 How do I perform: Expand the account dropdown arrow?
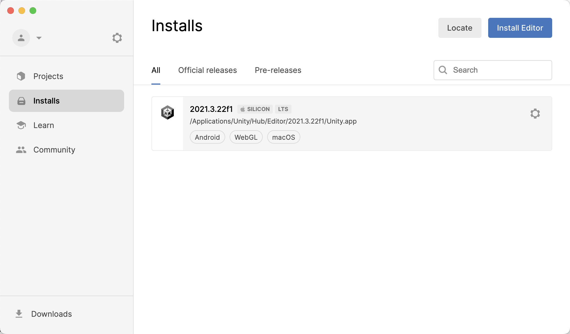click(x=39, y=38)
